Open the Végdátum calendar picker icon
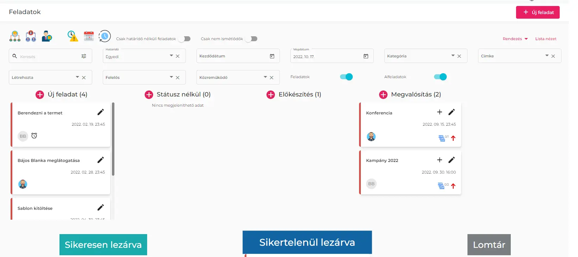This screenshot has height=257, width=578. coord(366,56)
